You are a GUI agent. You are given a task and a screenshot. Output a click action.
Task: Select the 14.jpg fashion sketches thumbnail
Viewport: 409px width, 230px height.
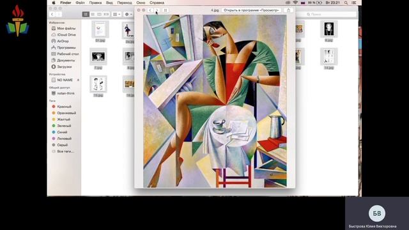[328, 57]
